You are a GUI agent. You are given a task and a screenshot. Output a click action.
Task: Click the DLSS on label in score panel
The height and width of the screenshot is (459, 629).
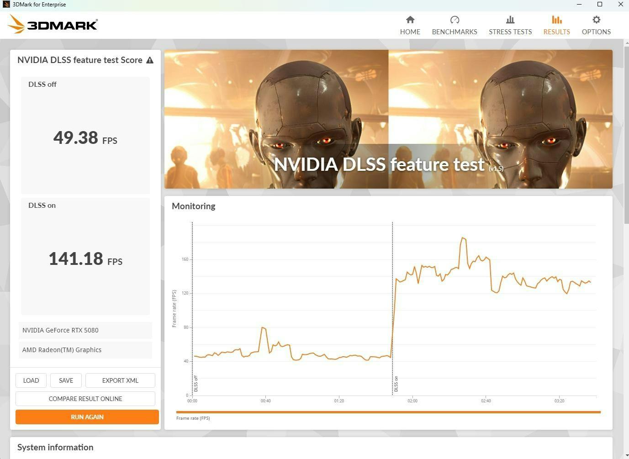click(42, 206)
